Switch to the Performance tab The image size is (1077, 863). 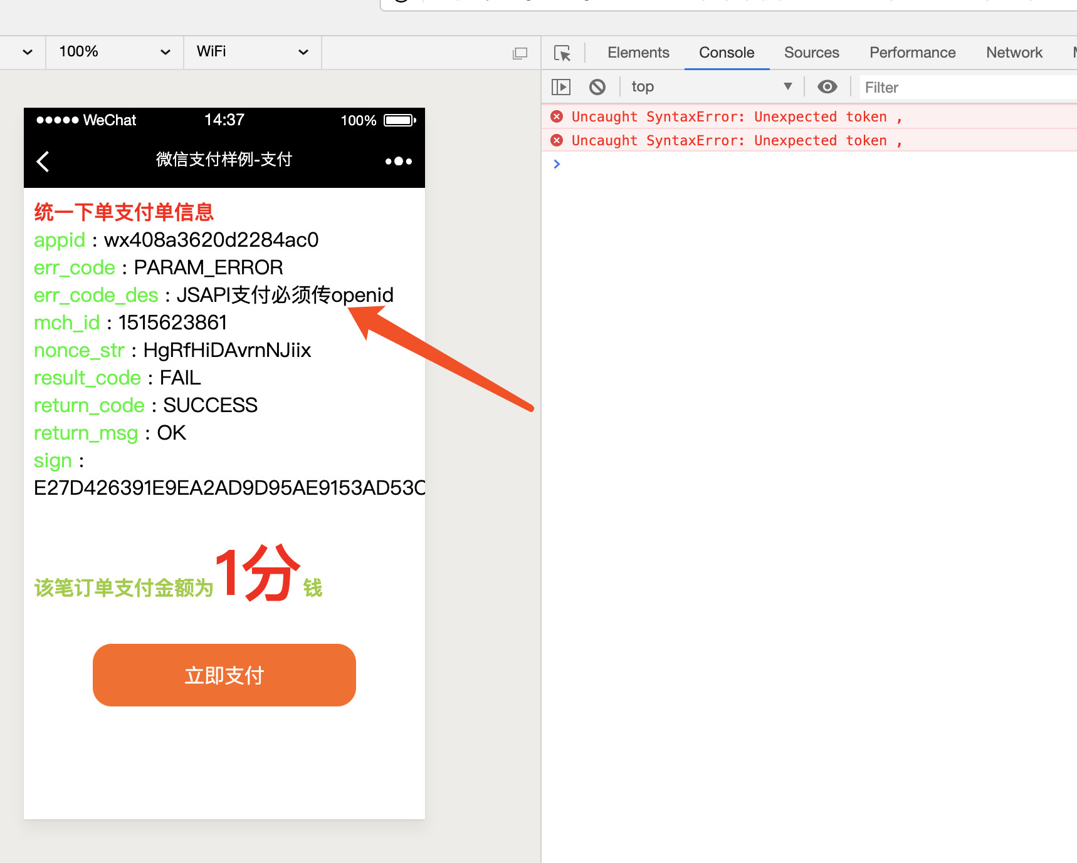coord(912,53)
